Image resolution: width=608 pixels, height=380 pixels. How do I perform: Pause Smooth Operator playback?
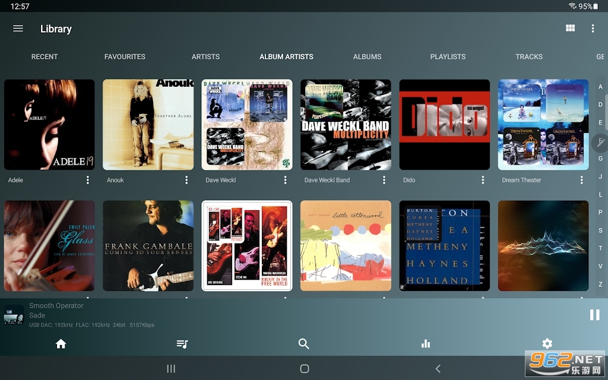coord(594,315)
